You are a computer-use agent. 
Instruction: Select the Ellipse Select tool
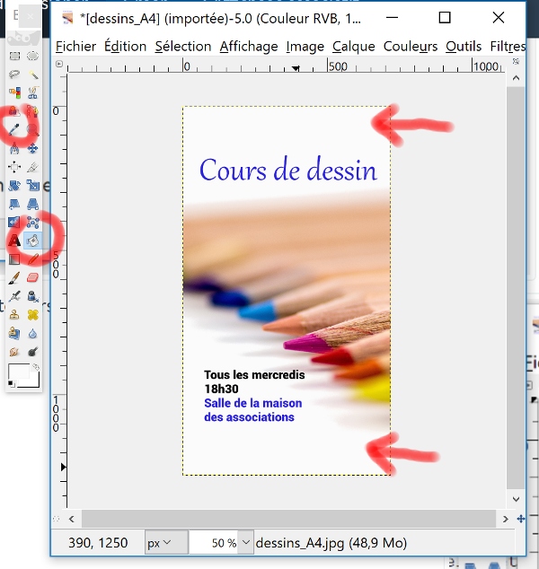[x=32, y=56]
